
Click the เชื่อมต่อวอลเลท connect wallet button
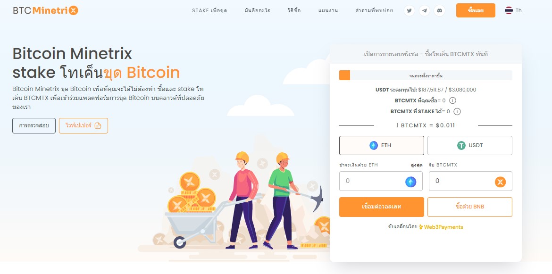coord(381,207)
